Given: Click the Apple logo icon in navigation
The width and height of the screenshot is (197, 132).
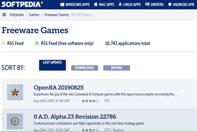Looking at the screenshot, I should (96, 4).
